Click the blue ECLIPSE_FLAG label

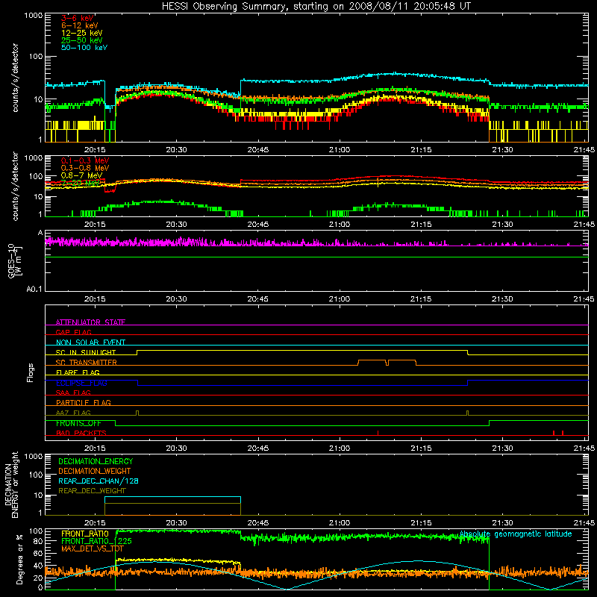[x=81, y=383]
